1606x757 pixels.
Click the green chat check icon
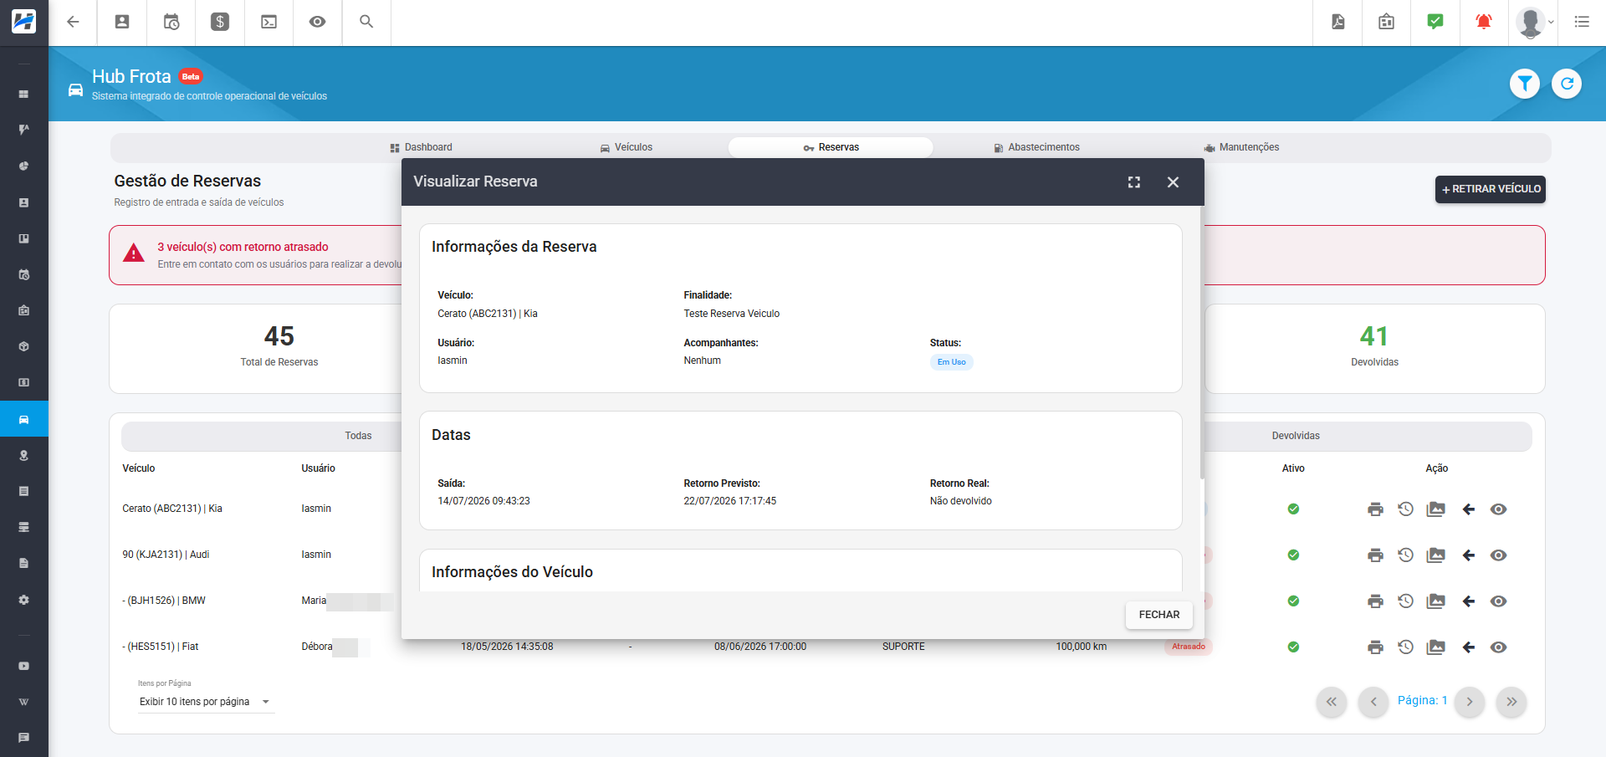[1435, 22]
